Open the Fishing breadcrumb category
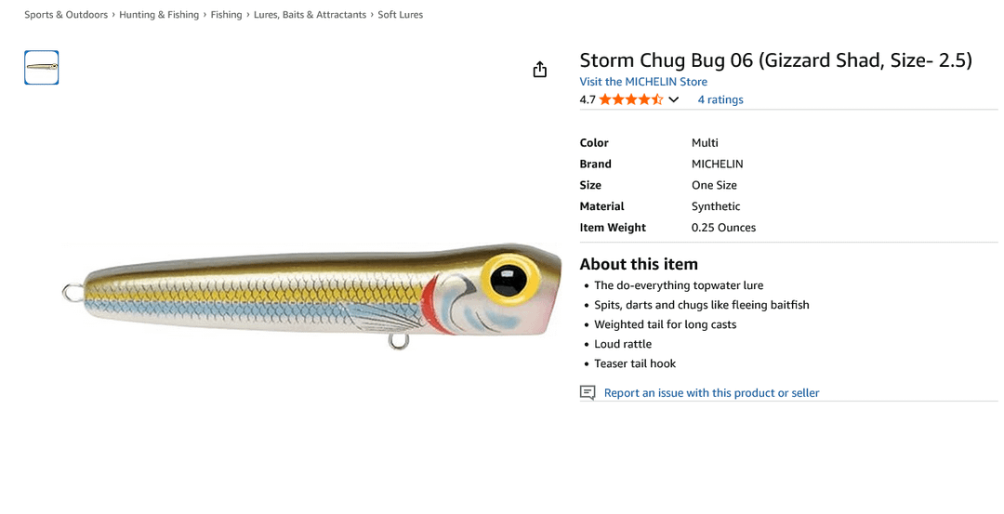This screenshot has height=514, width=1004. tap(226, 15)
